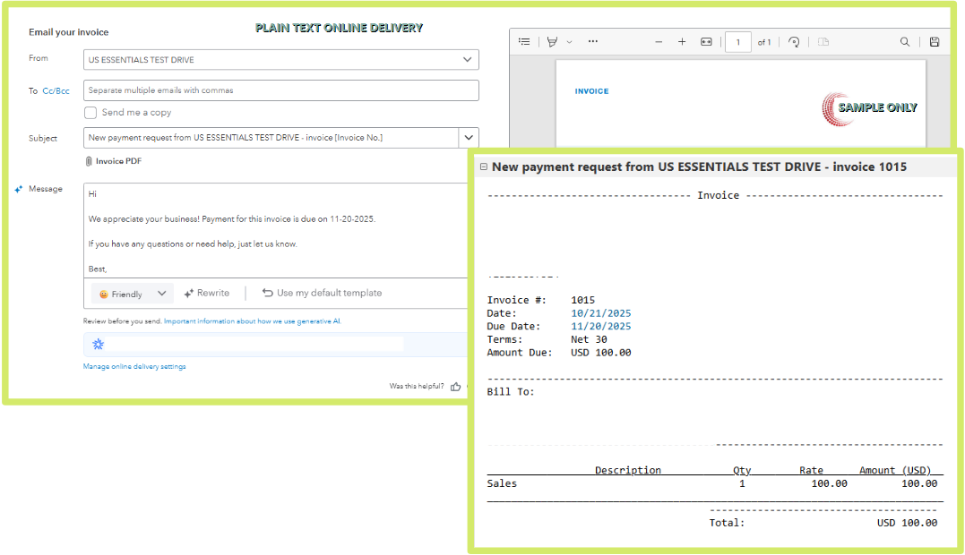This screenshot has width=965, height=555.
Task: Open search in the PDF viewer
Action: point(905,42)
